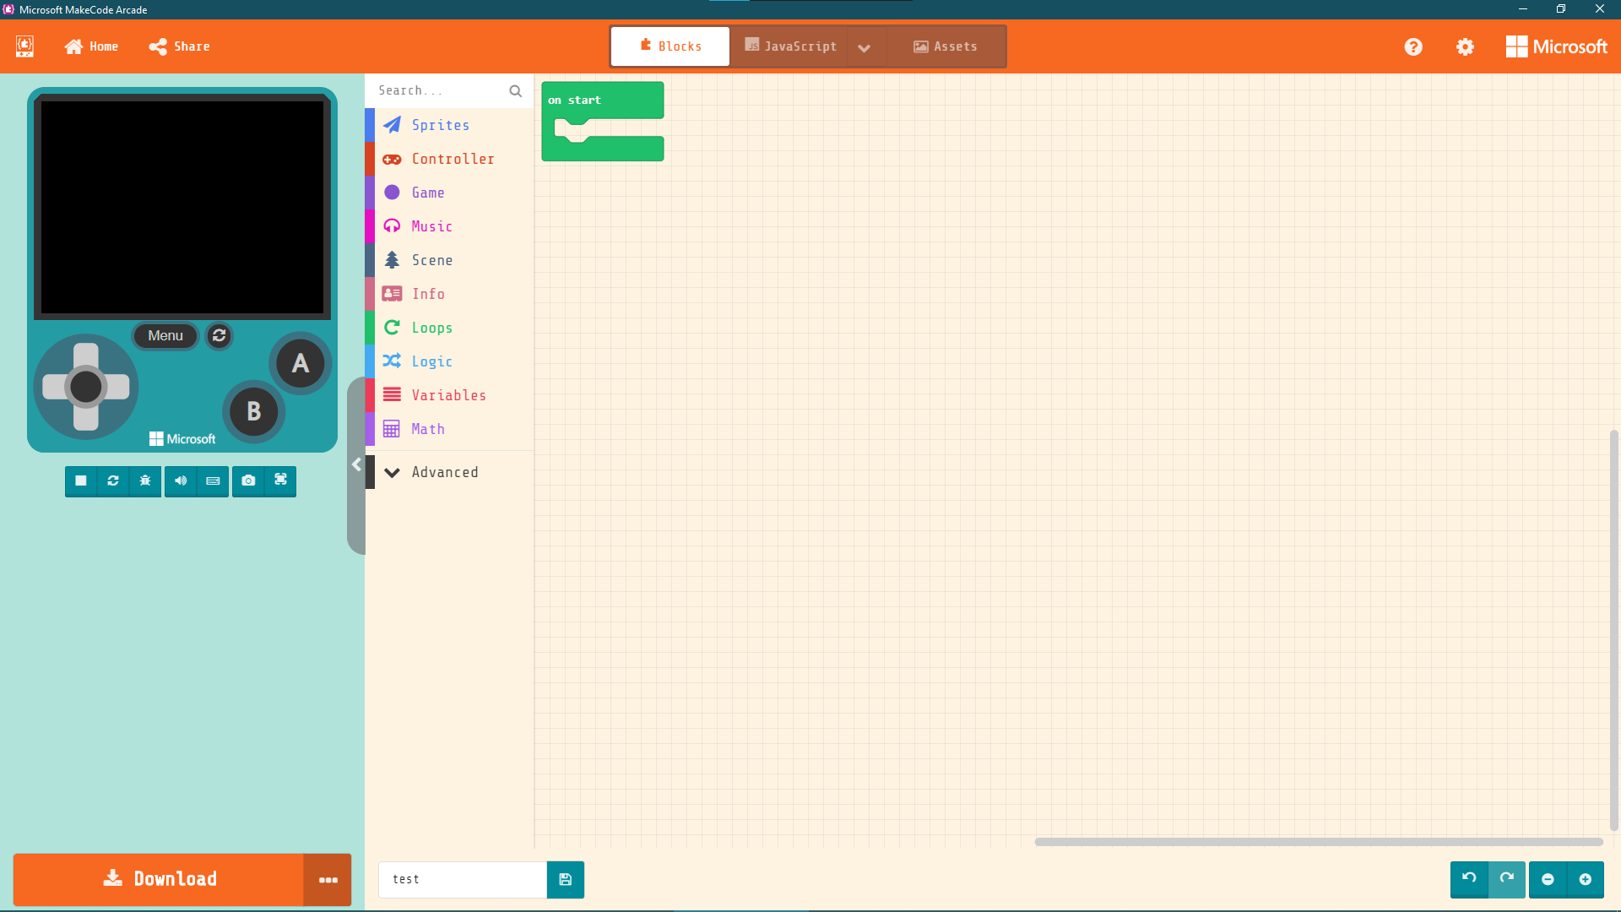Switch to the Blocks editor tab
The width and height of the screenshot is (1621, 912).
pos(670,46)
